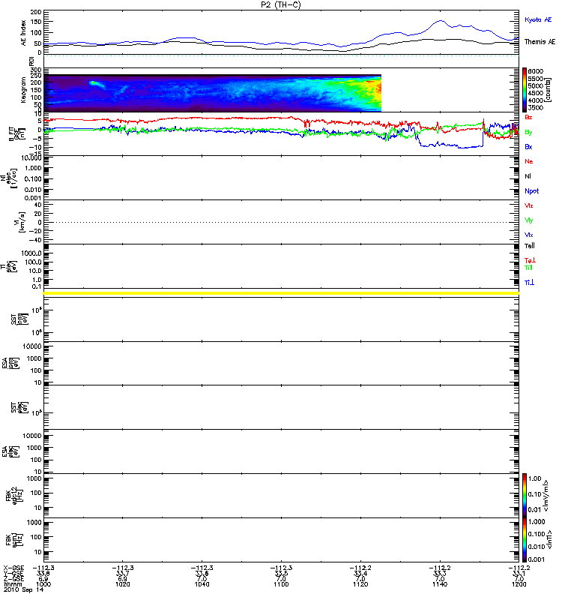Click the green Viy legend label
The image size is (562, 600).
coord(528,220)
